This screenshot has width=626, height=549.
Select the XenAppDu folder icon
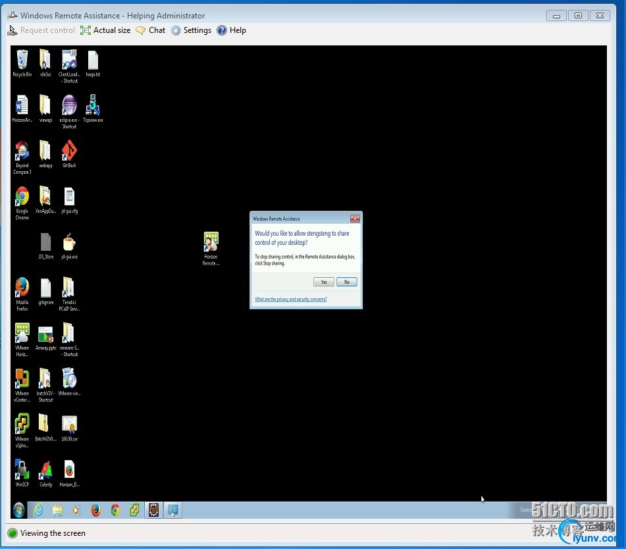[45, 199]
